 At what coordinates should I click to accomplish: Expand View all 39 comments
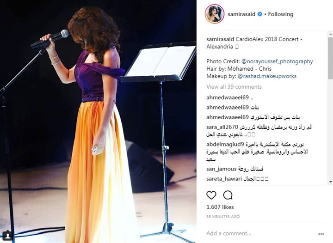click(x=234, y=87)
